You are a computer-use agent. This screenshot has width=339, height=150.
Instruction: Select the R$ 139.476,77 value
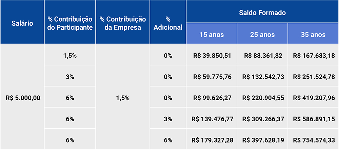tap(212, 119)
